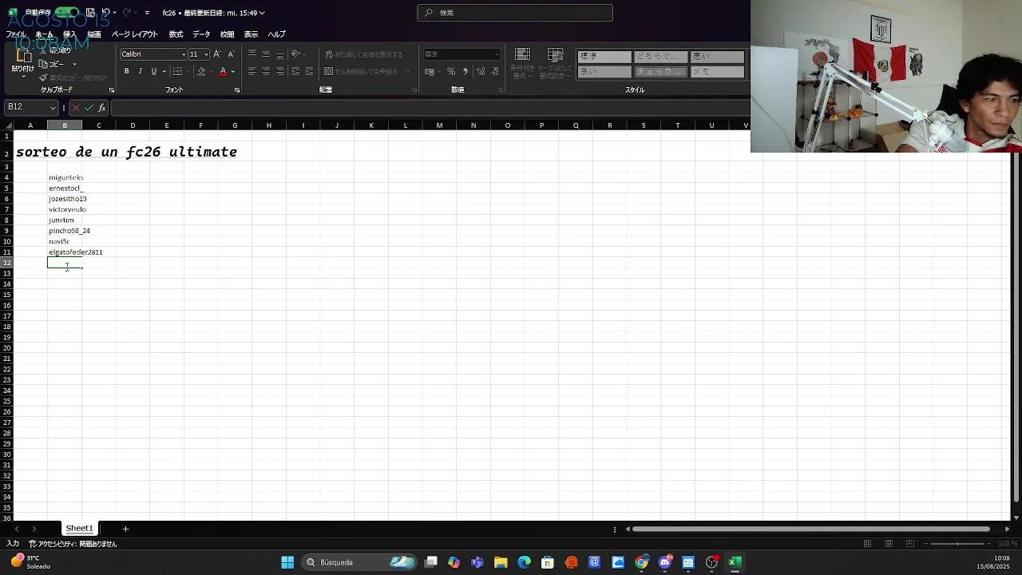Click the red Cancel X in formula bar
Viewport: 1022px width, 575px height.
tap(76, 108)
